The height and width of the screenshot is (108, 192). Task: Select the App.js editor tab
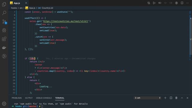coord(19,3)
